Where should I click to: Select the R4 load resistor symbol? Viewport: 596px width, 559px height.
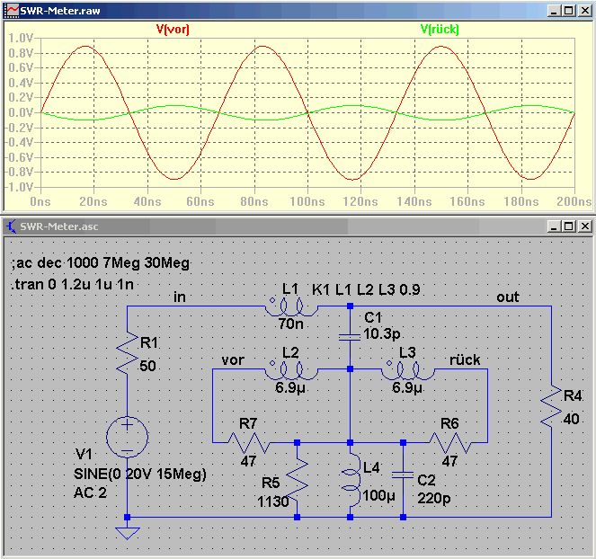pos(551,406)
